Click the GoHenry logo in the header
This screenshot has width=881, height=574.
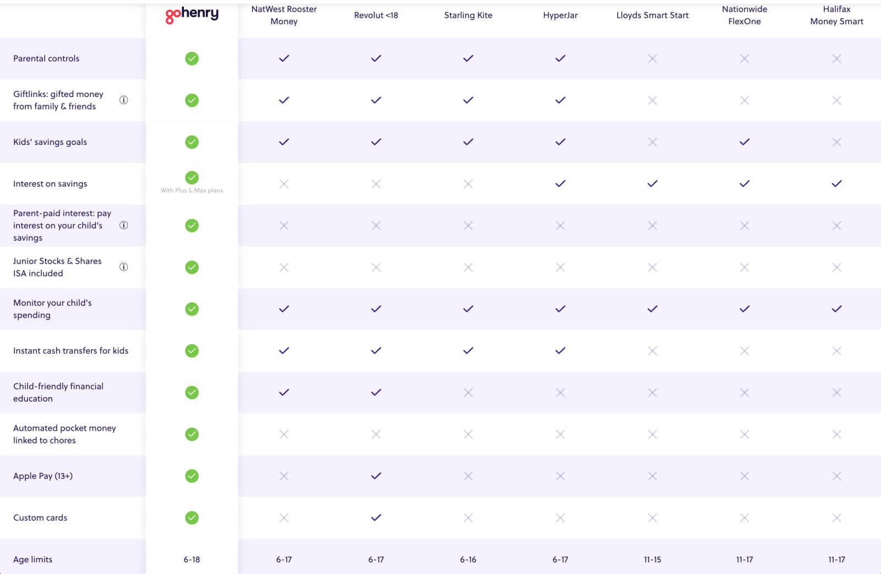click(192, 14)
